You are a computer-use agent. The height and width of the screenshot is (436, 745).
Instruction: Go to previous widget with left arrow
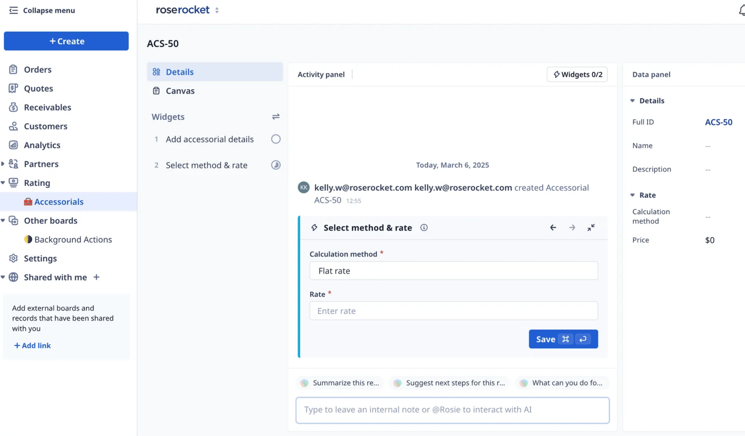click(x=553, y=228)
